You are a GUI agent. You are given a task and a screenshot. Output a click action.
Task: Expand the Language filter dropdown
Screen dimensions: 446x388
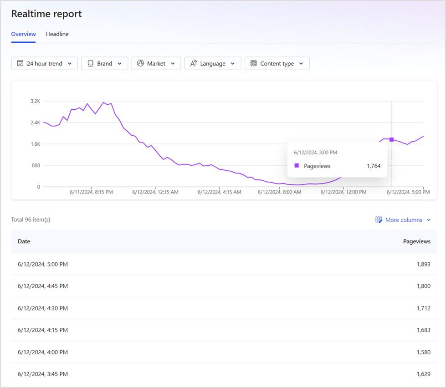tap(233, 63)
